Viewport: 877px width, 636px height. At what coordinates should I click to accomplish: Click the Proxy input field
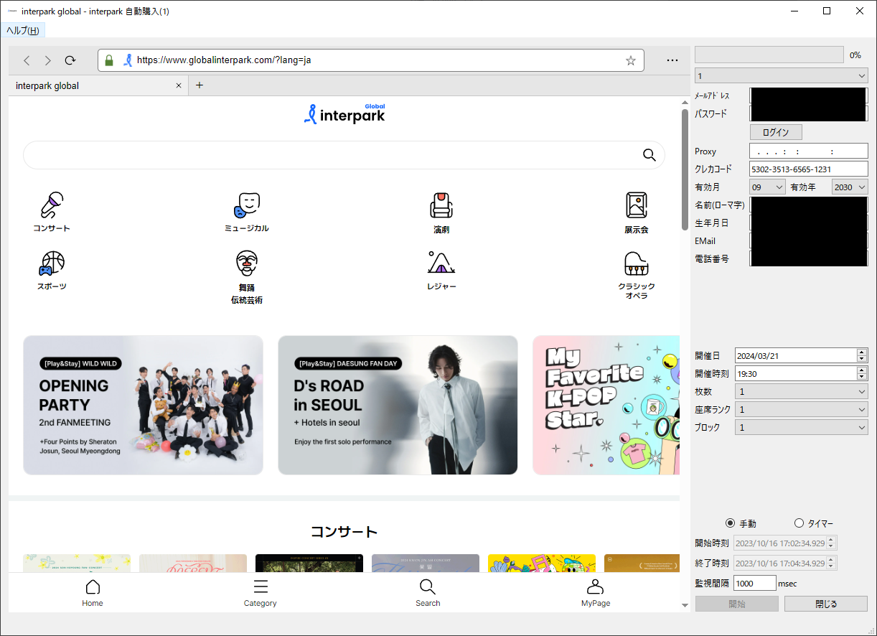[x=809, y=151]
